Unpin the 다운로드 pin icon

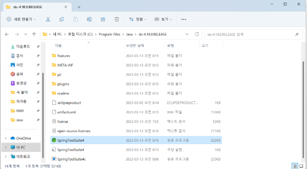(38, 46)
